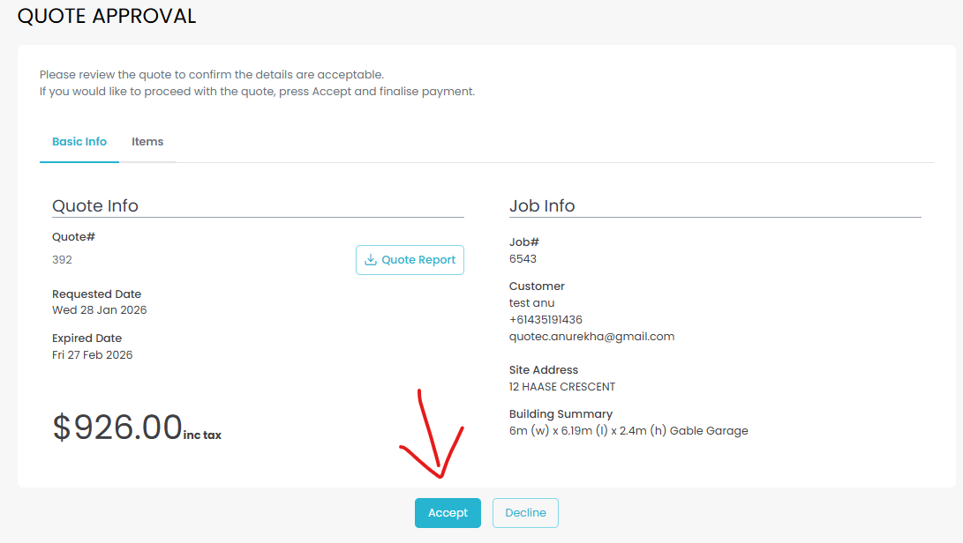Select the requested date Wed 28 Jan 2026
Viewport: 963px width, 543px height.
click(99, 310)
